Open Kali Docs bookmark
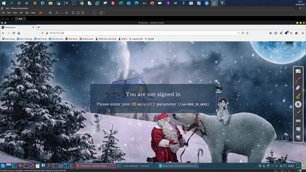The height and width of the screenshot is (172, 306). point(71,39)
